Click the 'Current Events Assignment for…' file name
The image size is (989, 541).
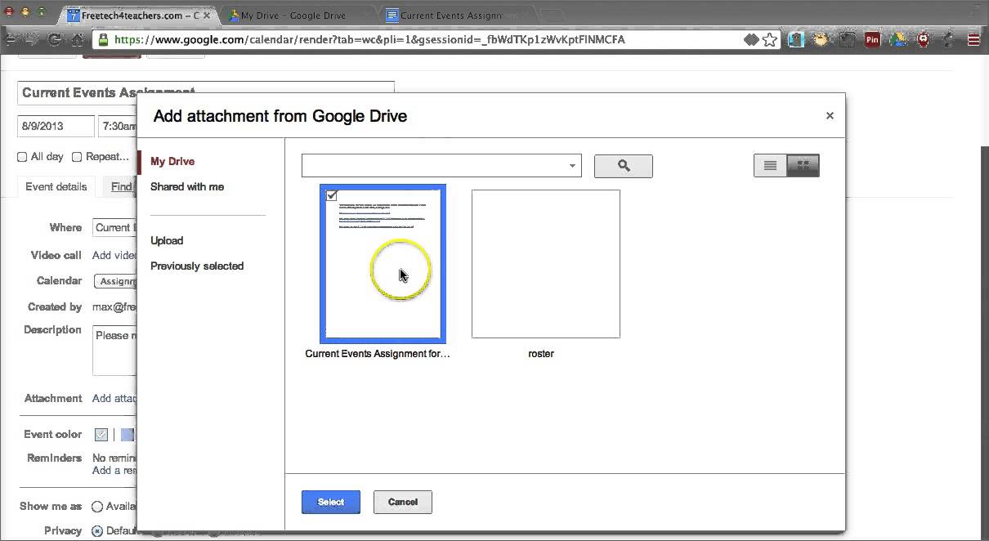click(x=378, y=354)
